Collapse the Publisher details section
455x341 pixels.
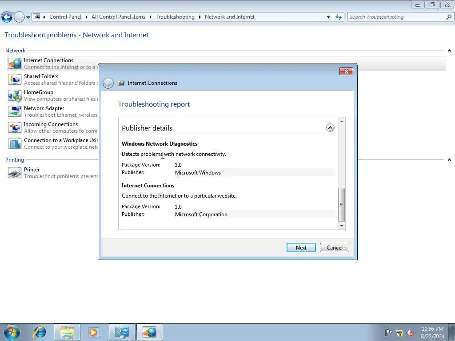[330, 128]
